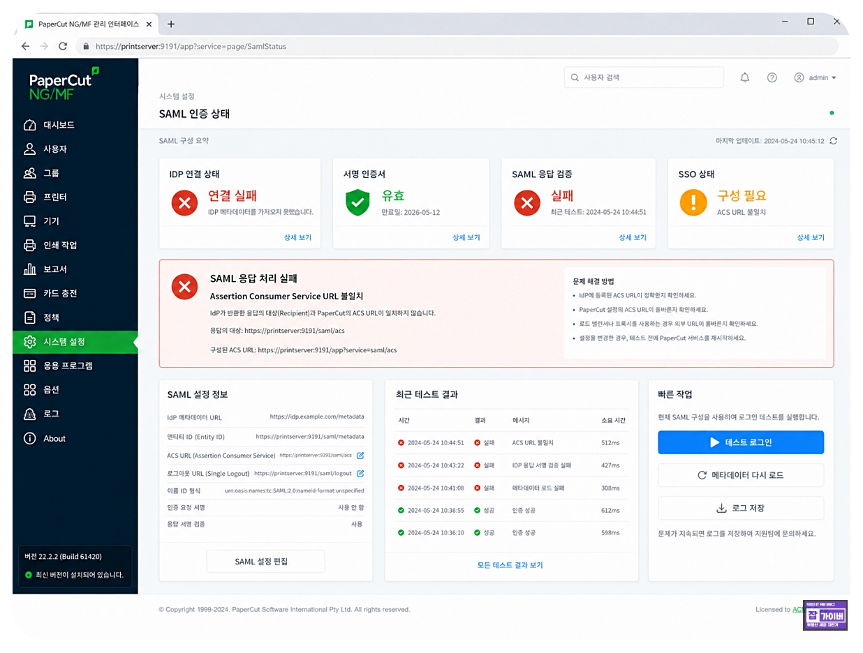Viewport: 863px width, 653px height.
Task: Click the 로그 icon in sidebar
Action: (30, 414)
